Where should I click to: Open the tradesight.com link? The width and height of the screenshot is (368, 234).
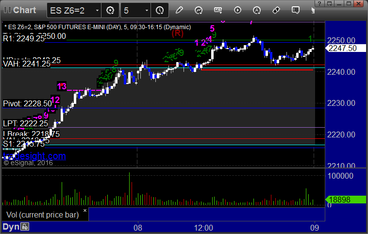click(x=34, y=156)
